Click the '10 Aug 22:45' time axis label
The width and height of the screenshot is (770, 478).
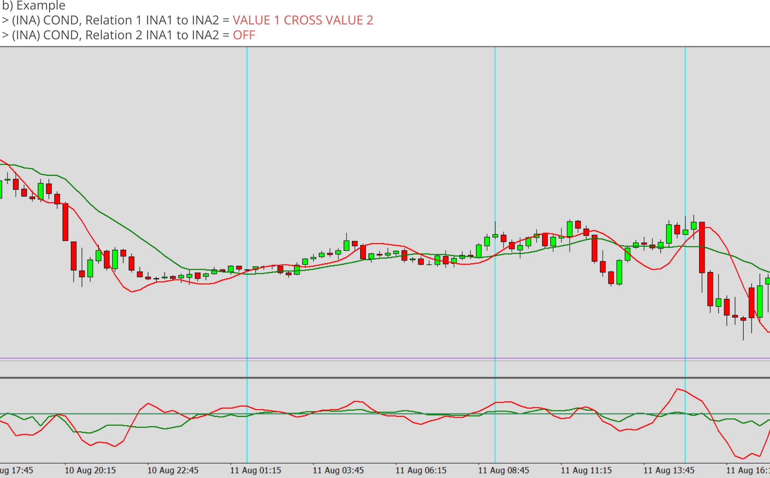pos(173,471)
